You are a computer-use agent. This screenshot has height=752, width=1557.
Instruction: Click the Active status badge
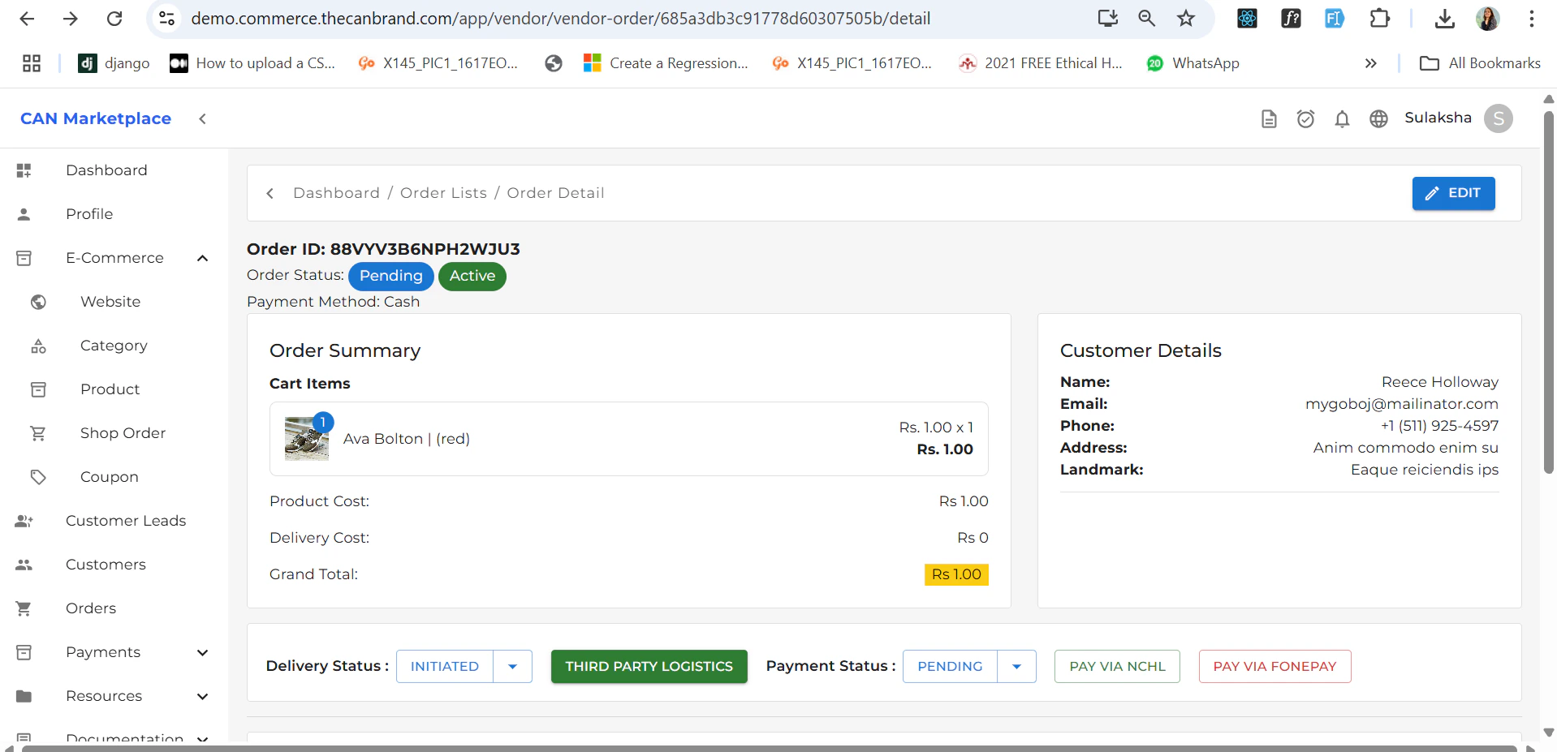[x=472, y=276]
